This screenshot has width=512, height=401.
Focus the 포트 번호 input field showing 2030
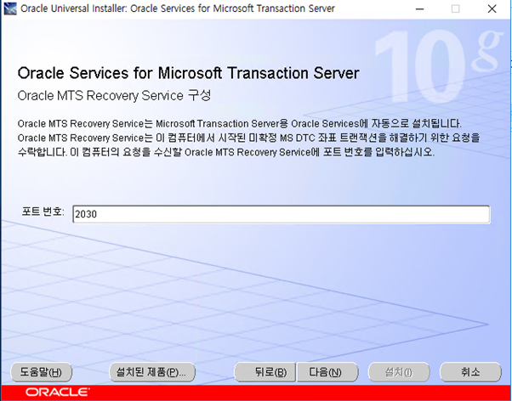(x=282, y=214)
